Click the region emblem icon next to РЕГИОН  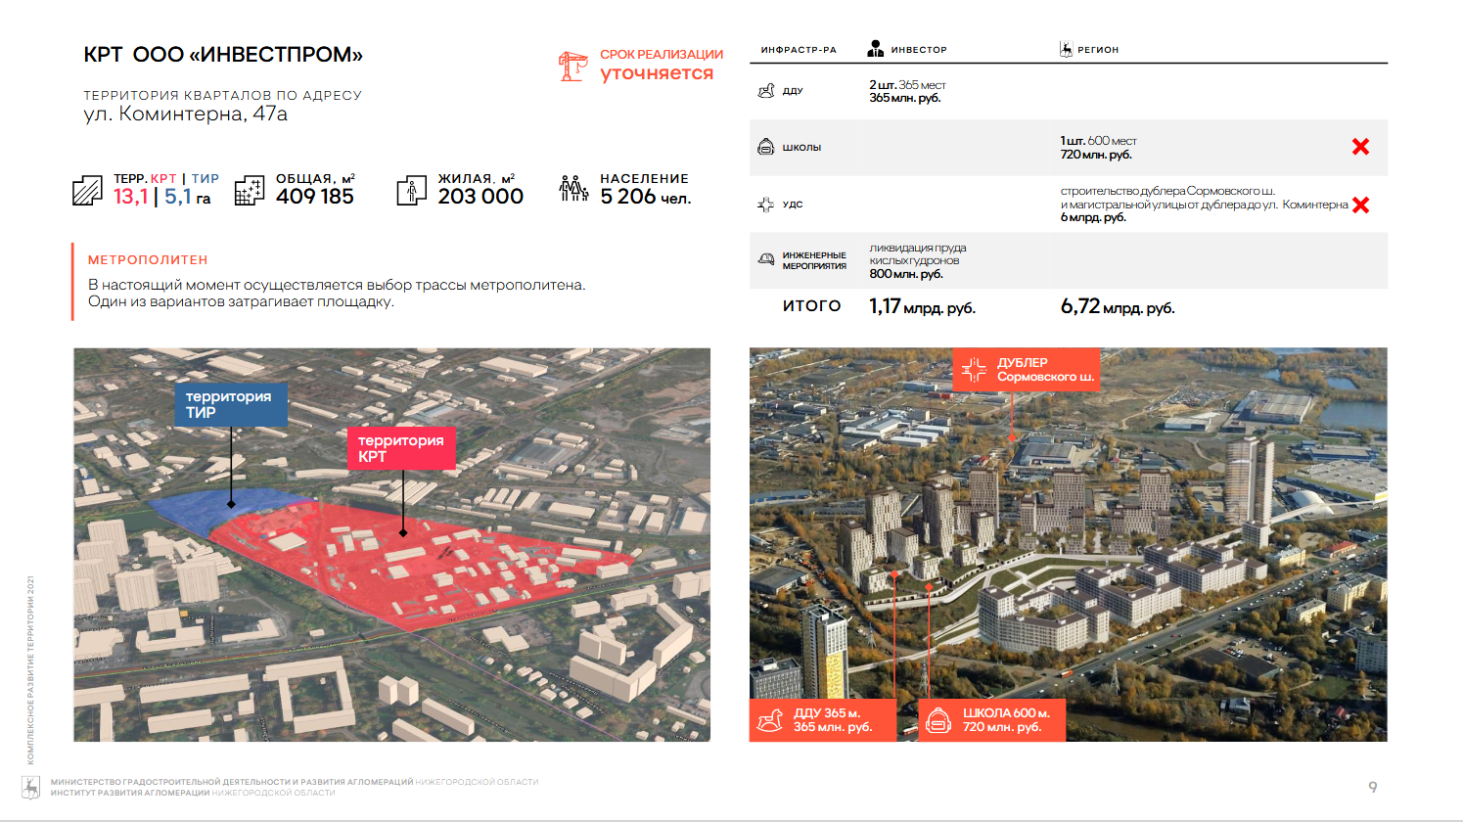(x=1066, y=49)
